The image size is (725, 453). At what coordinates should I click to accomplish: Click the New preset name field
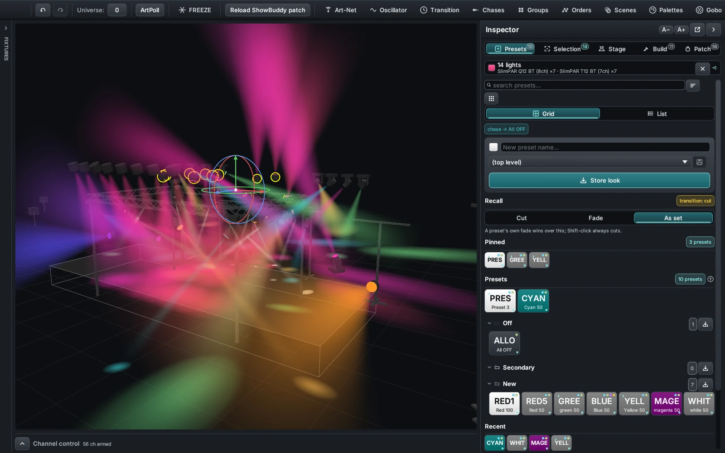coord(605,147)
